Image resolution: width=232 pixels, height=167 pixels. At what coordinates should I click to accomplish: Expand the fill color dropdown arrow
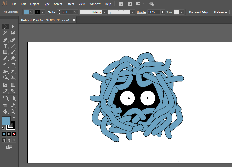(31, 12)
